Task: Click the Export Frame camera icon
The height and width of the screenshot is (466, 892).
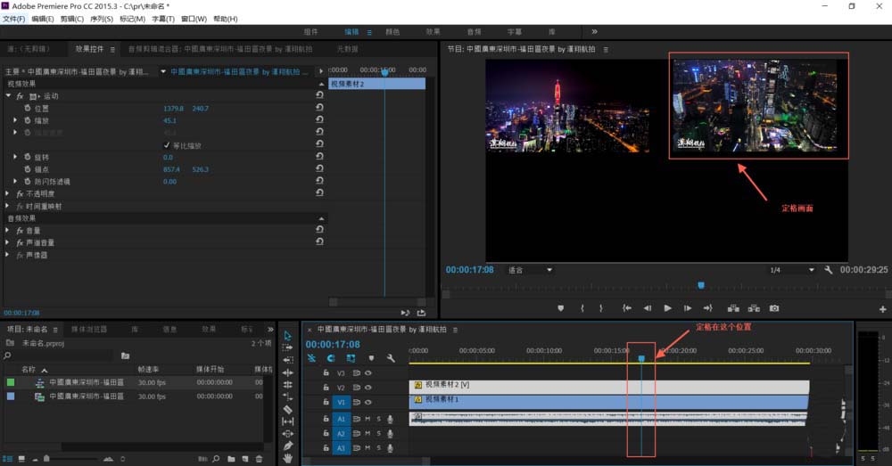Action: point(774,308)
